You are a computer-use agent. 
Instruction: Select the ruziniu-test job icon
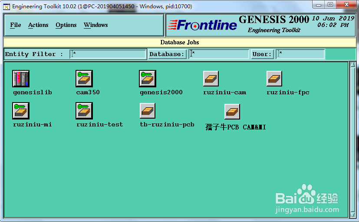[84, 111]
